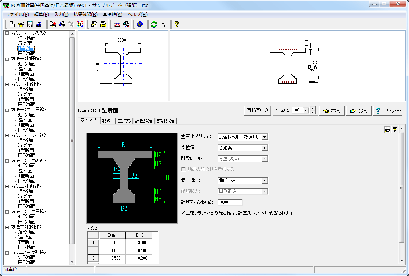
Task: Collapse the 方法一(曲げのみ) tree node
Action: click(7, 33)
